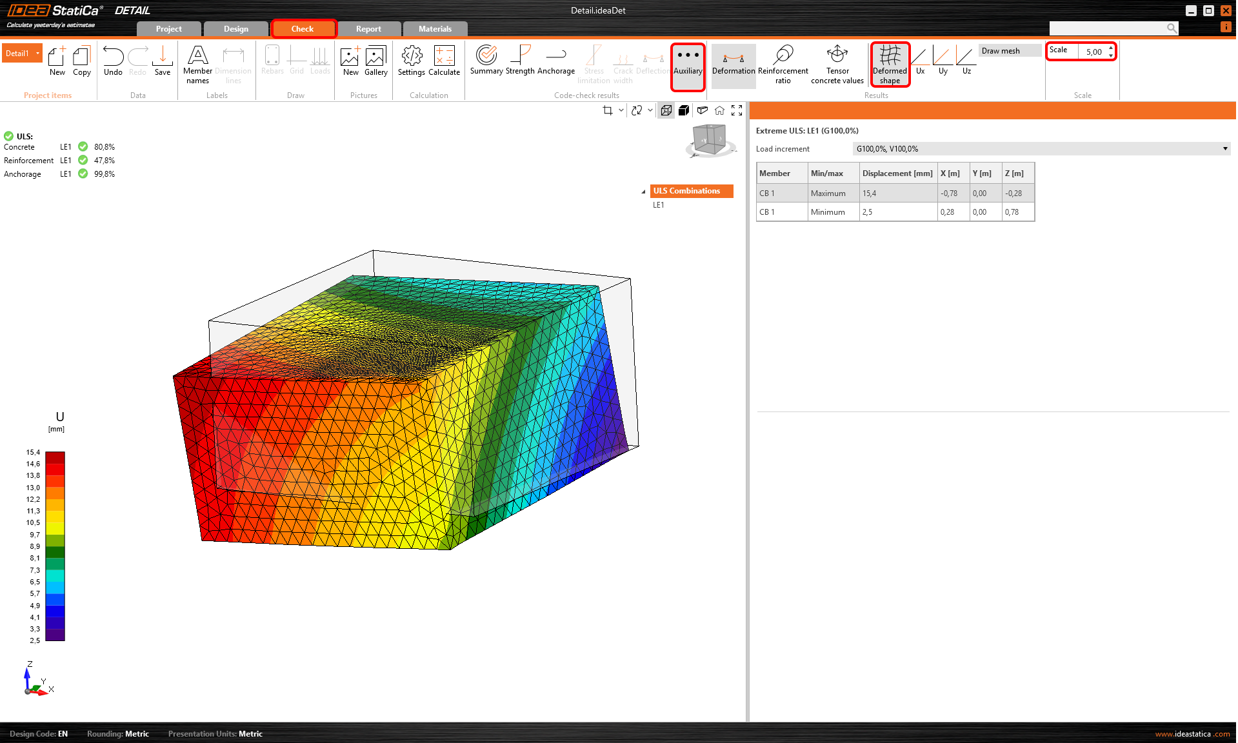The image size is (1238, 743).
Task: Show Tensor concrete values
Action: click(x=837, y=64)
